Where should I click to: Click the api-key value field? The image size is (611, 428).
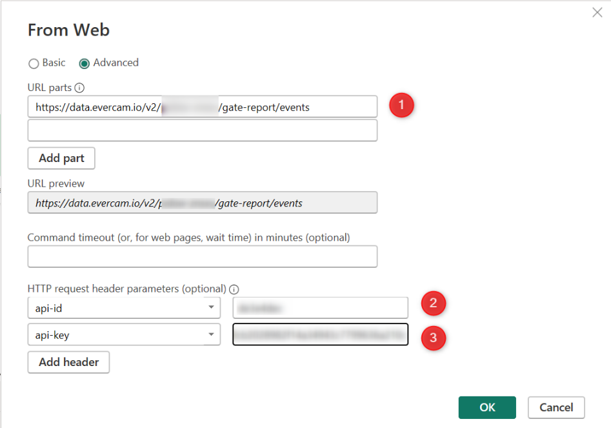320,334
